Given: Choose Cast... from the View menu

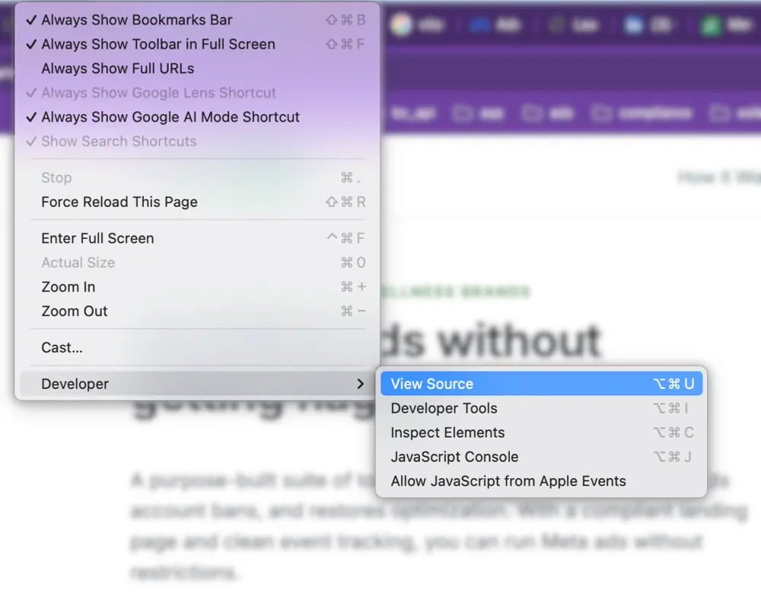Looking at the screenshot, I should [62, 348].
